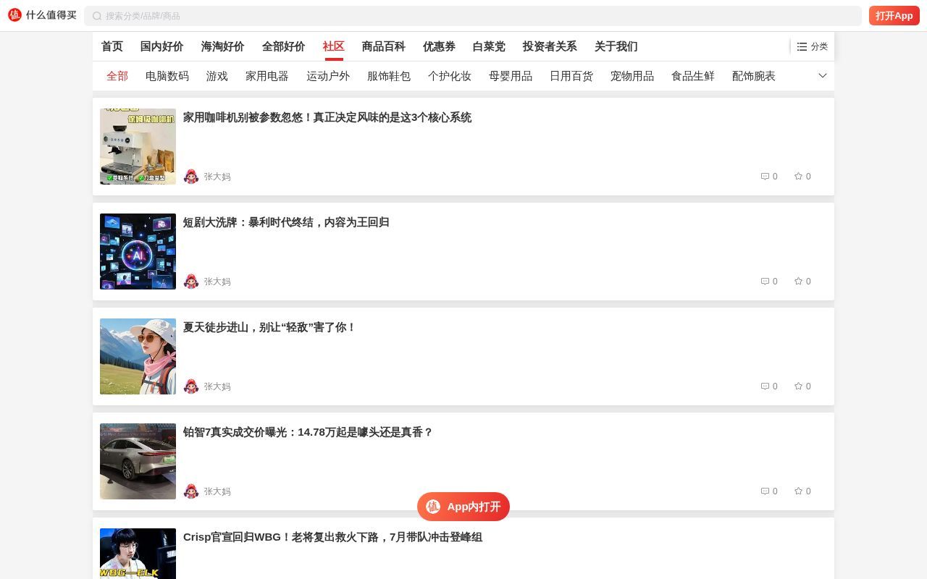Image resolution: width=927 pixels, height=579 pixels.
Task: Open the 分类 list icon
Action: pyautogui.click(x=802, y=46)
